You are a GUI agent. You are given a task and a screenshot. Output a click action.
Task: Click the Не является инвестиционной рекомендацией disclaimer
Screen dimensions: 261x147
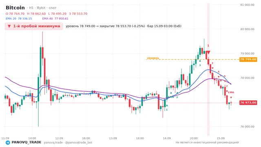coord(207,143)
